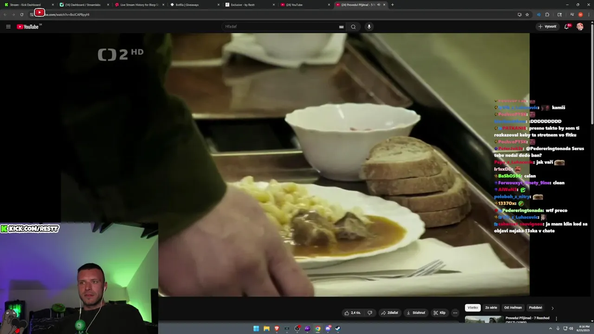Reload the current page
This screenshot has height=334, width=594.
point(21,14)
